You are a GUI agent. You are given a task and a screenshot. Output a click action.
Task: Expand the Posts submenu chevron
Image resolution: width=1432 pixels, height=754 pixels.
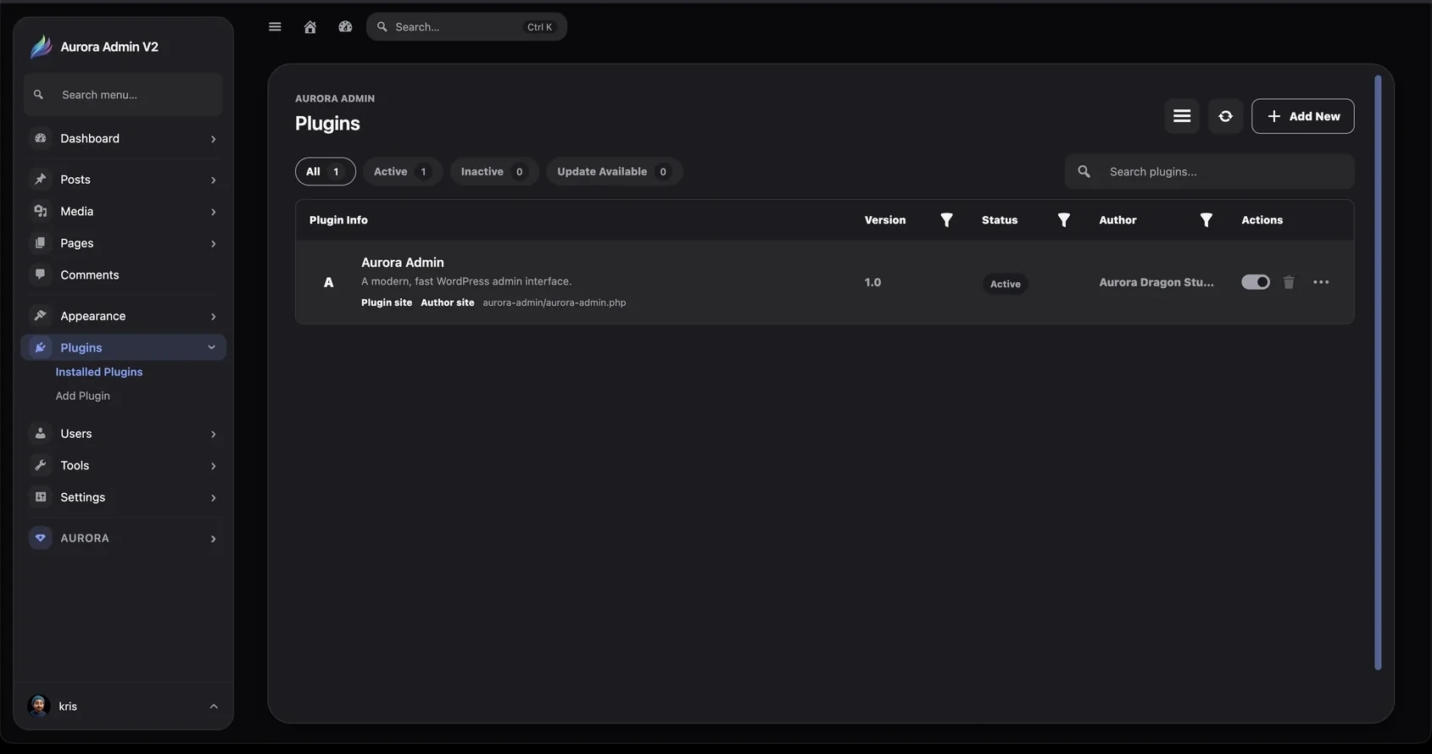coord(213,180)
